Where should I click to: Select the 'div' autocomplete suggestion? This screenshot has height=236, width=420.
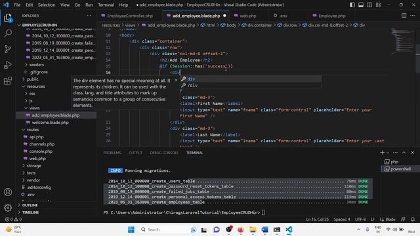[251, 79]
